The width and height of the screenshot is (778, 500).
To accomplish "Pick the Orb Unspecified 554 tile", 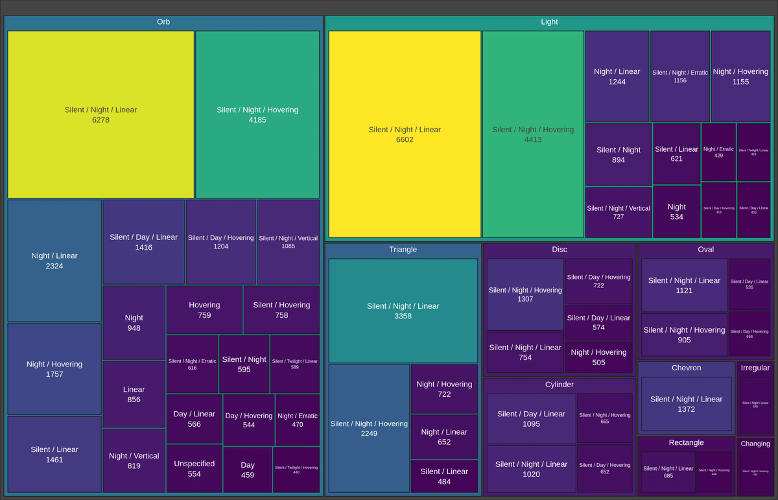I will [x=194, y=468].
